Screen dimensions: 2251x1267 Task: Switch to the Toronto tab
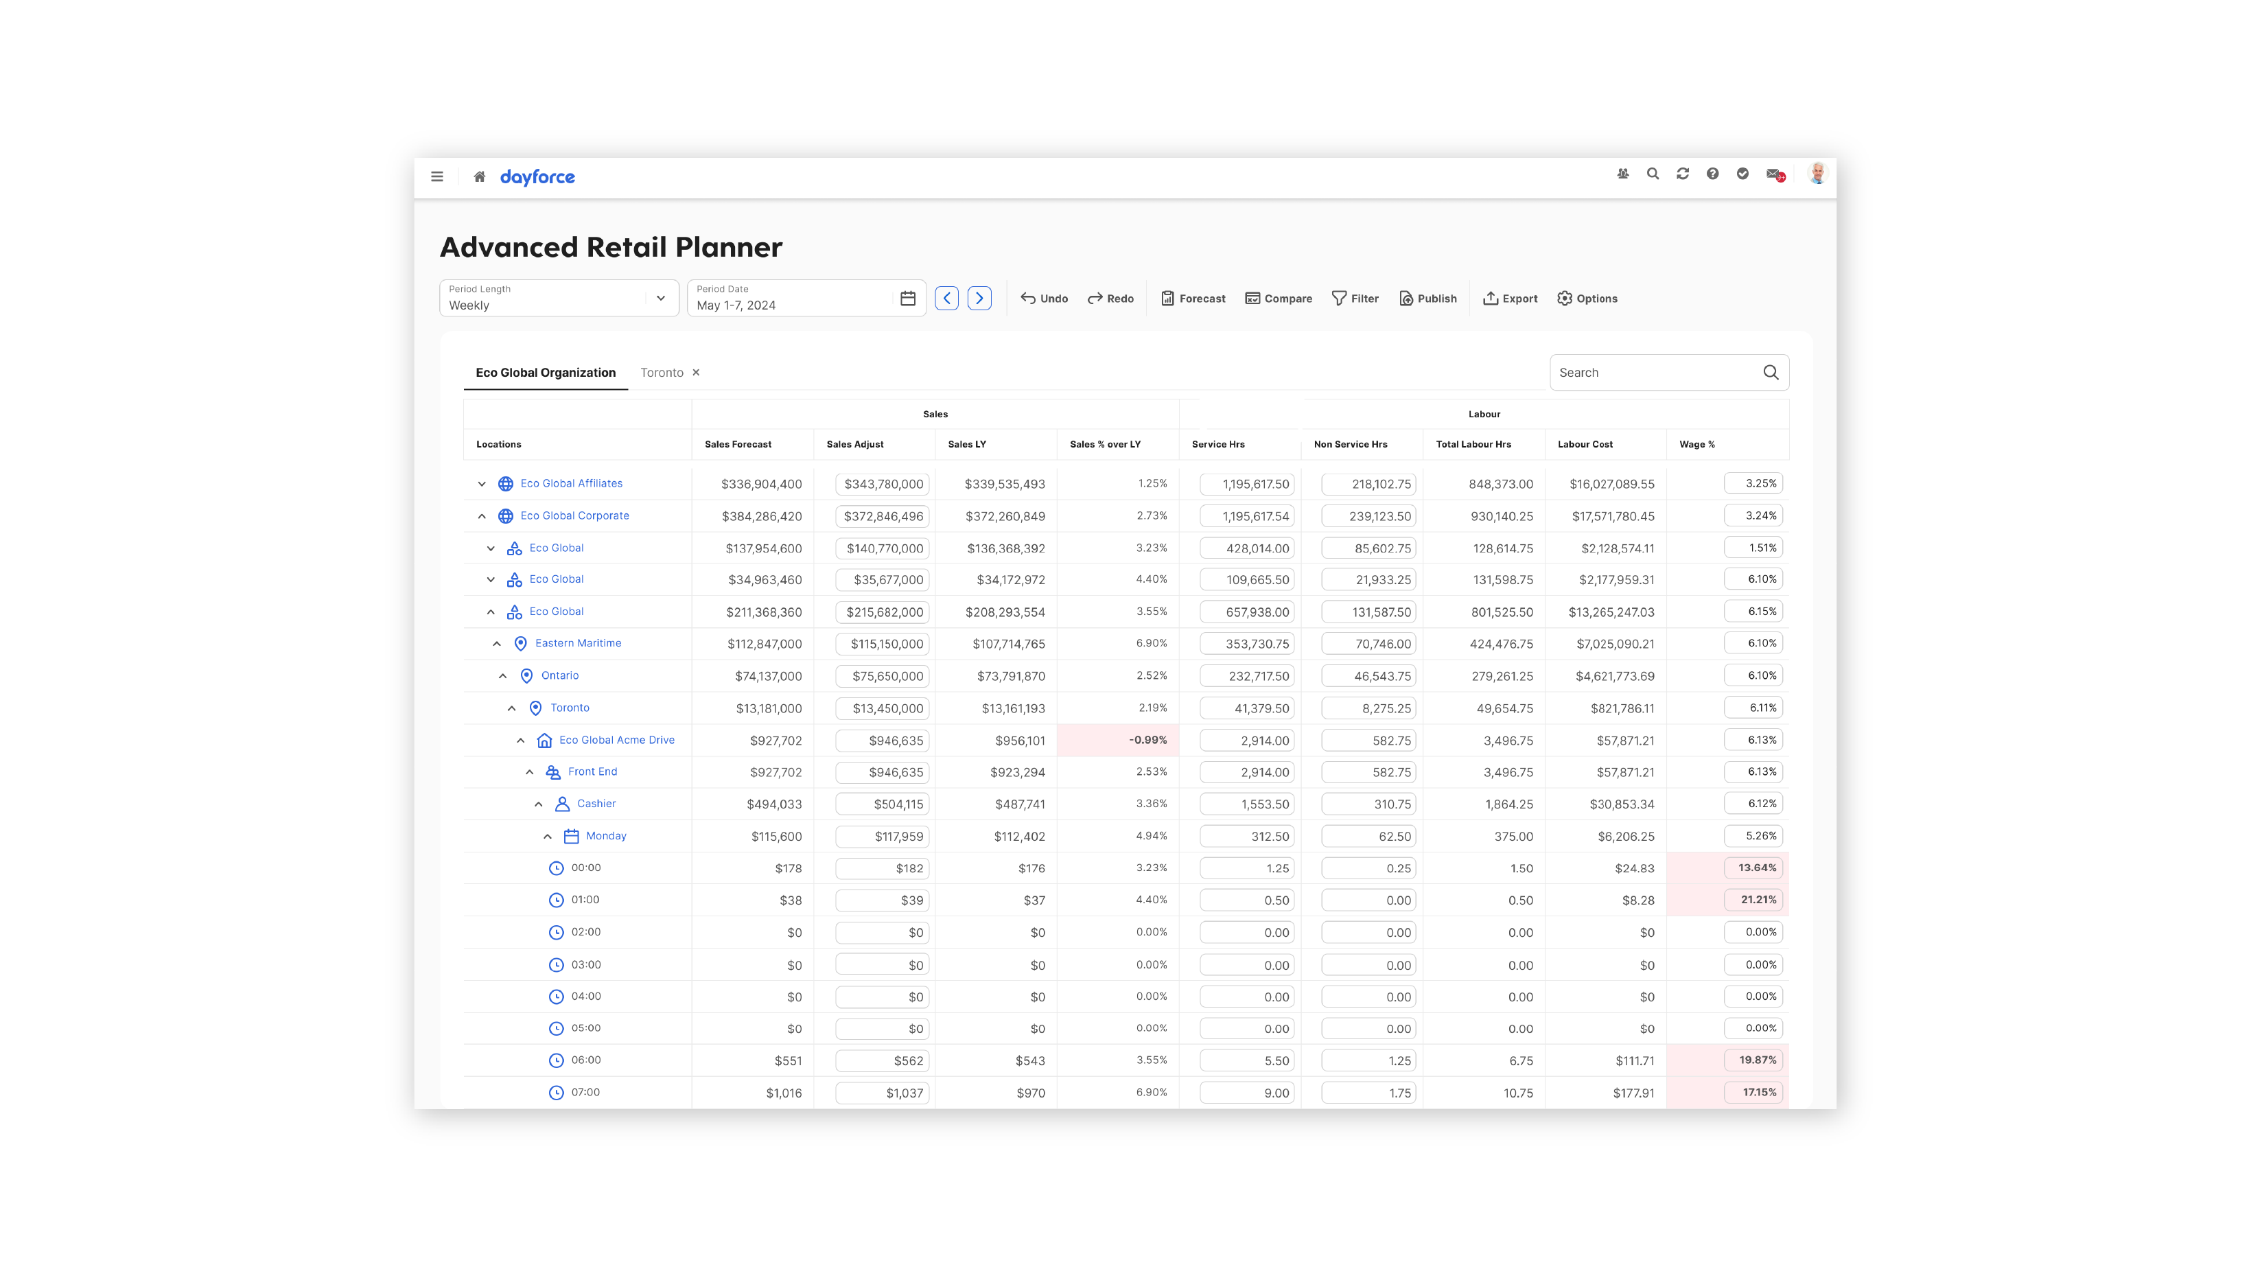[x=662, y=372]
